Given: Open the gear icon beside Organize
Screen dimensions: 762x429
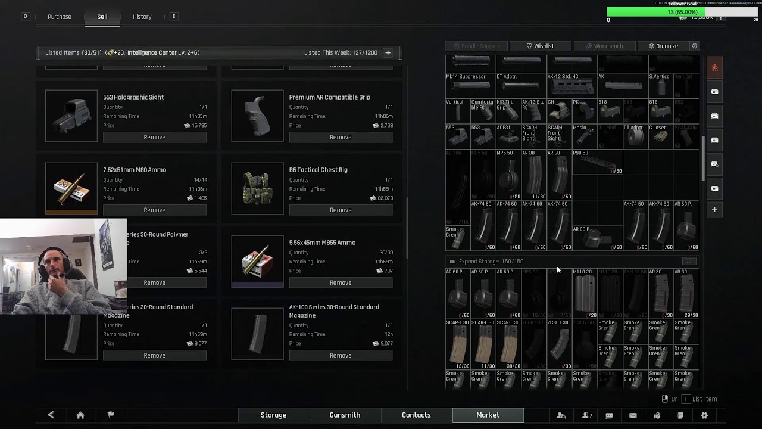Looking at the screenshot, I should point(694,46).
